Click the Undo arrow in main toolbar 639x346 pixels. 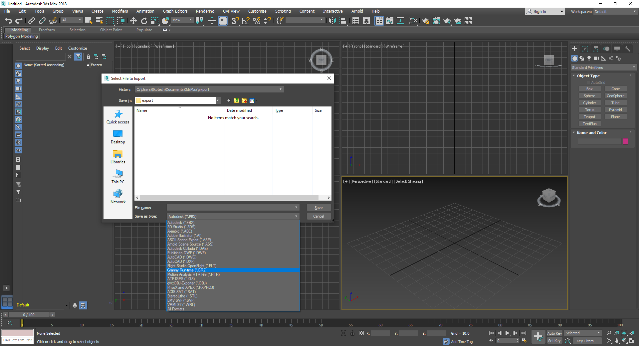click(8, 21)
